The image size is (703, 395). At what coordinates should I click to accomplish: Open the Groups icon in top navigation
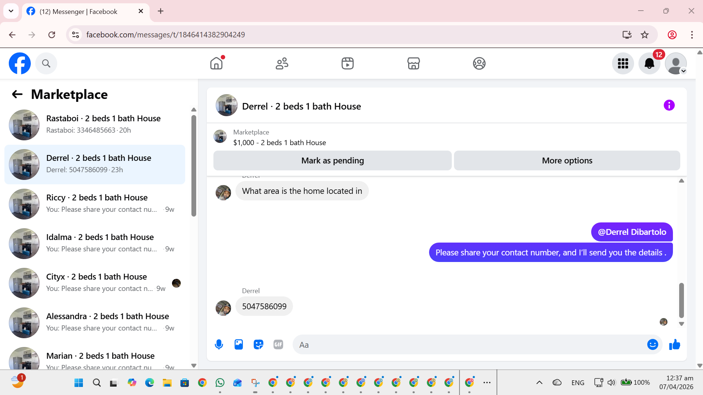[479, 63]
